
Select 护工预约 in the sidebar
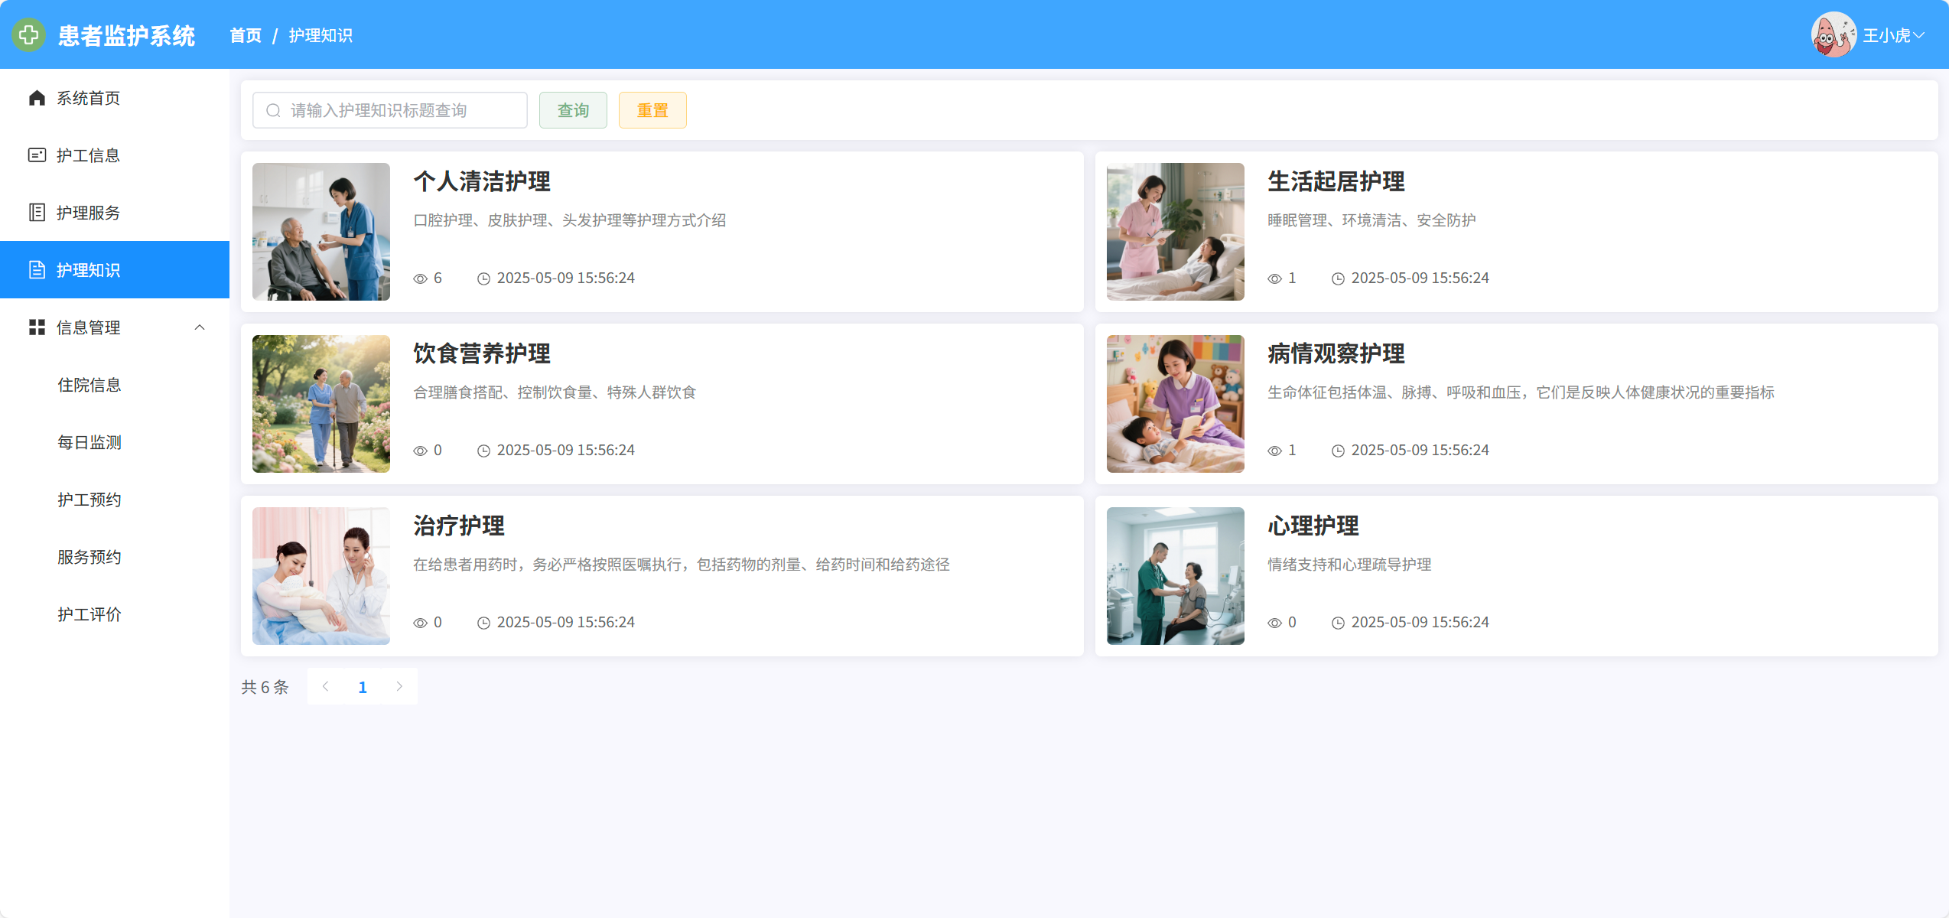(x=89, y=500)
